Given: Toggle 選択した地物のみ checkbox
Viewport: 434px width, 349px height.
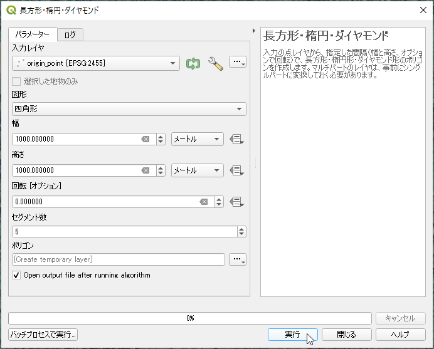Looking at the screenshot, I should click(16, 81).
